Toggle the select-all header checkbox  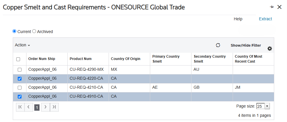click(18, 59)
